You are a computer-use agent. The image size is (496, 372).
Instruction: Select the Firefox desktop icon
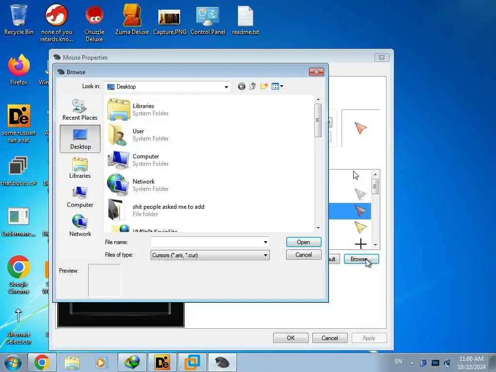tap(19, 70)
